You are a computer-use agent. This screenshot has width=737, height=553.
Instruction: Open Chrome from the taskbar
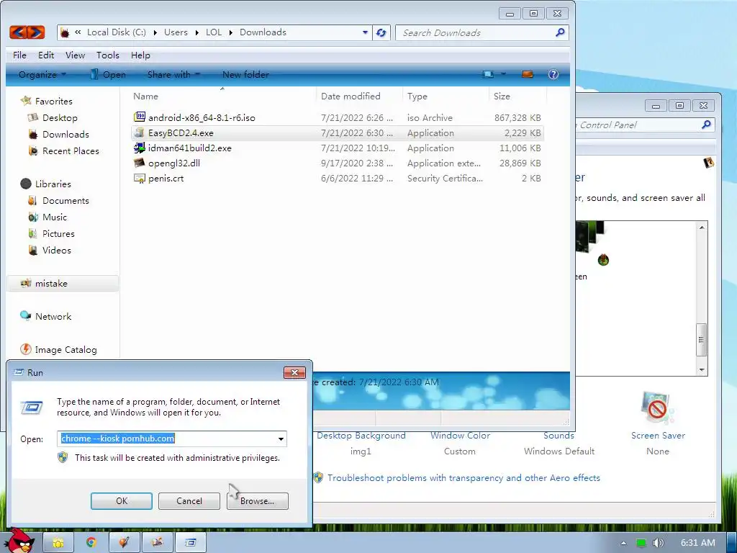click(91, 542)
